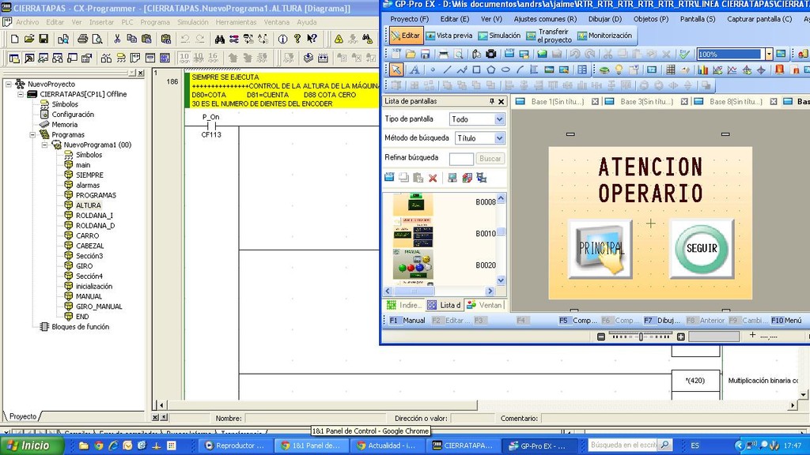Open the Dibujar (D) menu
This screenshot has height=455, width=810.
point(604,18)
